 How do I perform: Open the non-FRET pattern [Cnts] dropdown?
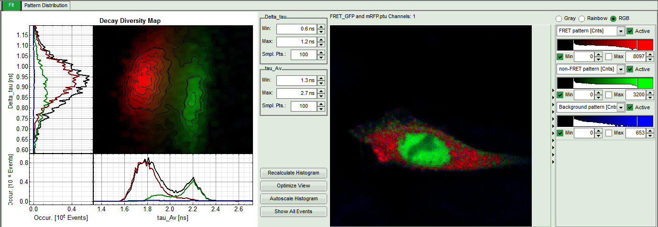pos(621,69)
